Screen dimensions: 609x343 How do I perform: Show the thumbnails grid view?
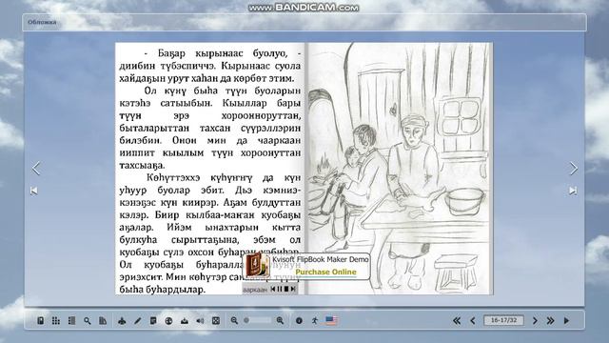[x=56, y=320]
